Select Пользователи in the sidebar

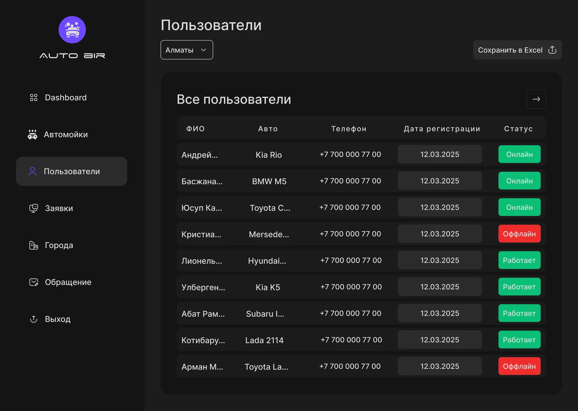click(72, 171)
